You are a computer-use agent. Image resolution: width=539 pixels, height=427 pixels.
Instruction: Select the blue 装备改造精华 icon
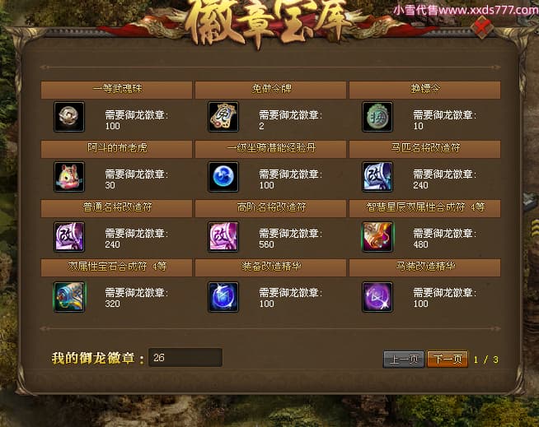223,296
